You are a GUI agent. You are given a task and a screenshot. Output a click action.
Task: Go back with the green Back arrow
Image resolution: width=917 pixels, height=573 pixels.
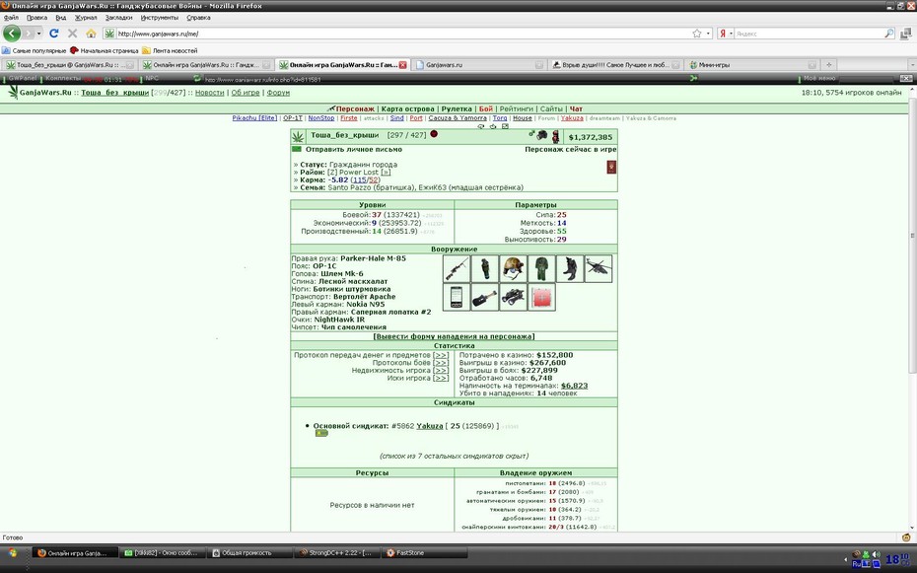[x=12, y=34]
